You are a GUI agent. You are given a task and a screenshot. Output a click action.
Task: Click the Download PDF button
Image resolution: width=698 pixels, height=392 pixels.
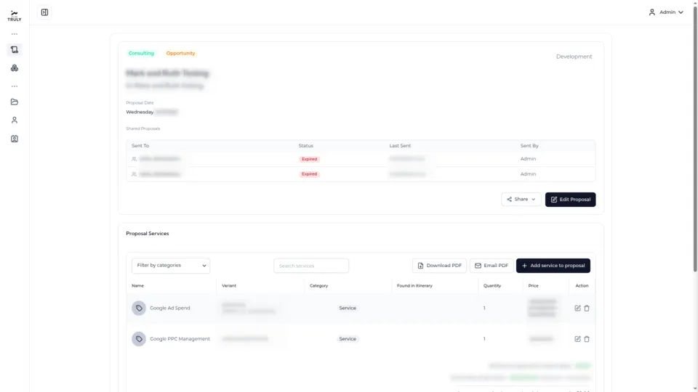click(439, 266)
